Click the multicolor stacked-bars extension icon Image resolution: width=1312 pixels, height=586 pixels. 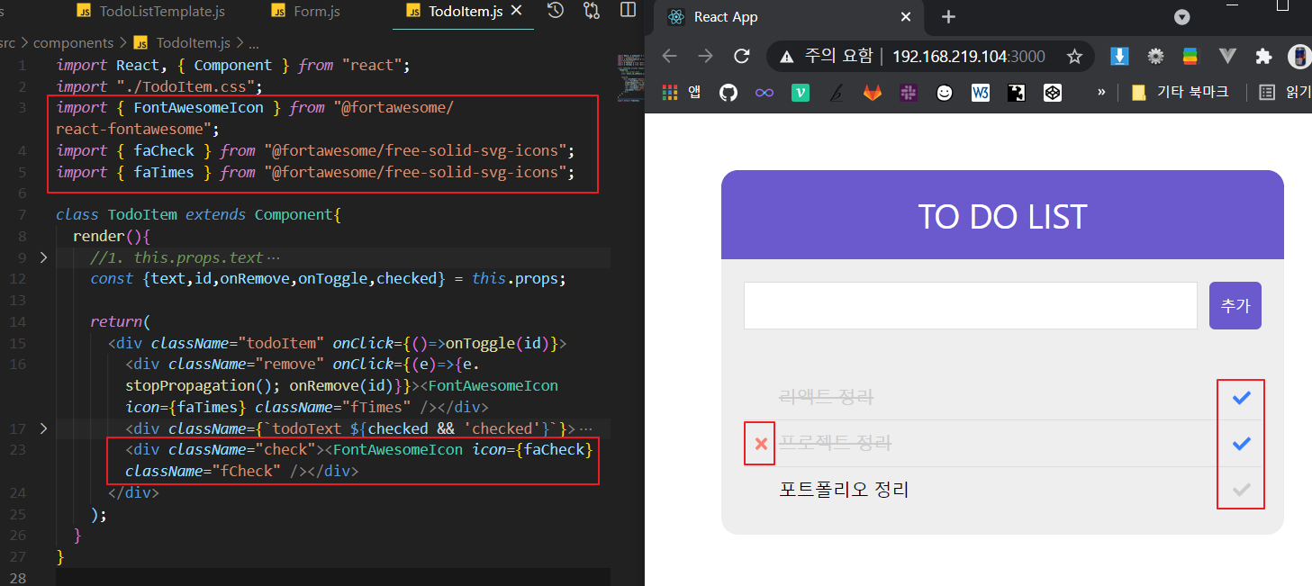click(1190, 56)
